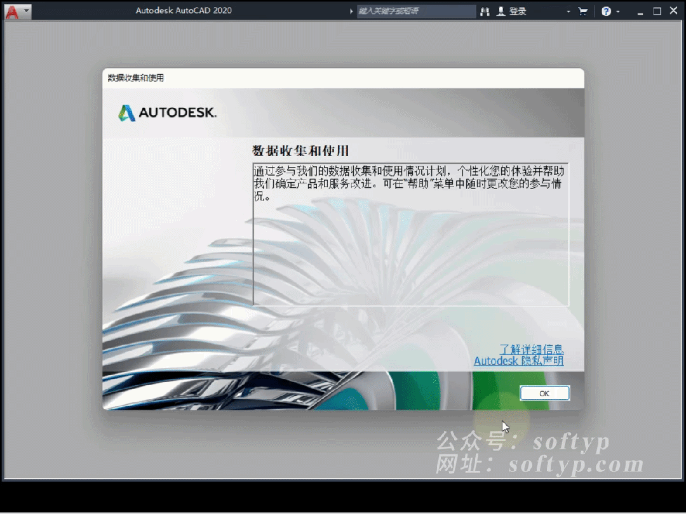Click the Autodesk logo in the dialog
The width and height of the screenshot is (686, 514).
click(168, 113)
